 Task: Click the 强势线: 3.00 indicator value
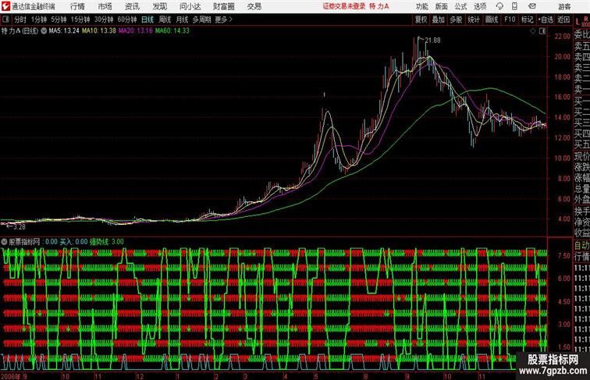coord(106,242)
